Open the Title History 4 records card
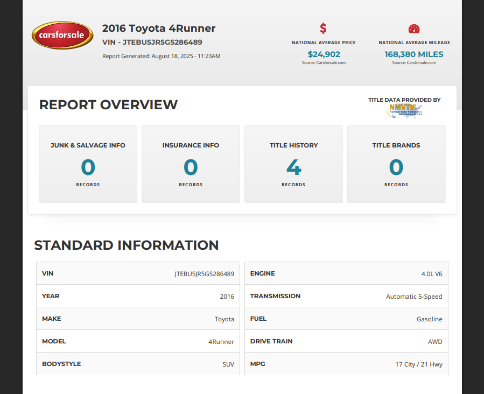The width and height of the screenshot is (484, 394). point(293,164)
